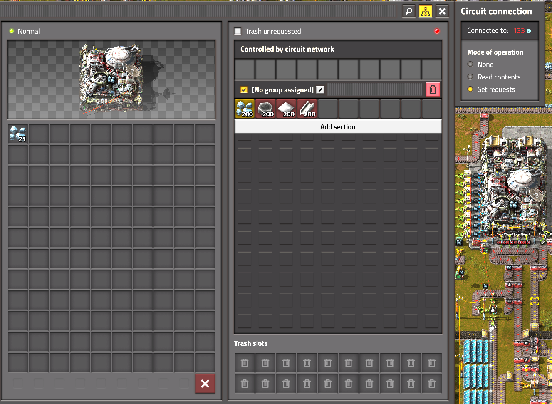This screenshot has width=552, height=404.
Task: Enable the Trash unrequested checkbox
Action: (238, 31)
